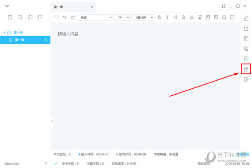Click the save disk icon
The width and height of the screenshot is (252, 168).
pyautogui.click(x=56, y=17)
